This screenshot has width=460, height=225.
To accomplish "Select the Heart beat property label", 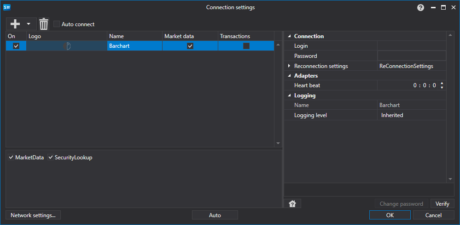I will pos(307,85).
